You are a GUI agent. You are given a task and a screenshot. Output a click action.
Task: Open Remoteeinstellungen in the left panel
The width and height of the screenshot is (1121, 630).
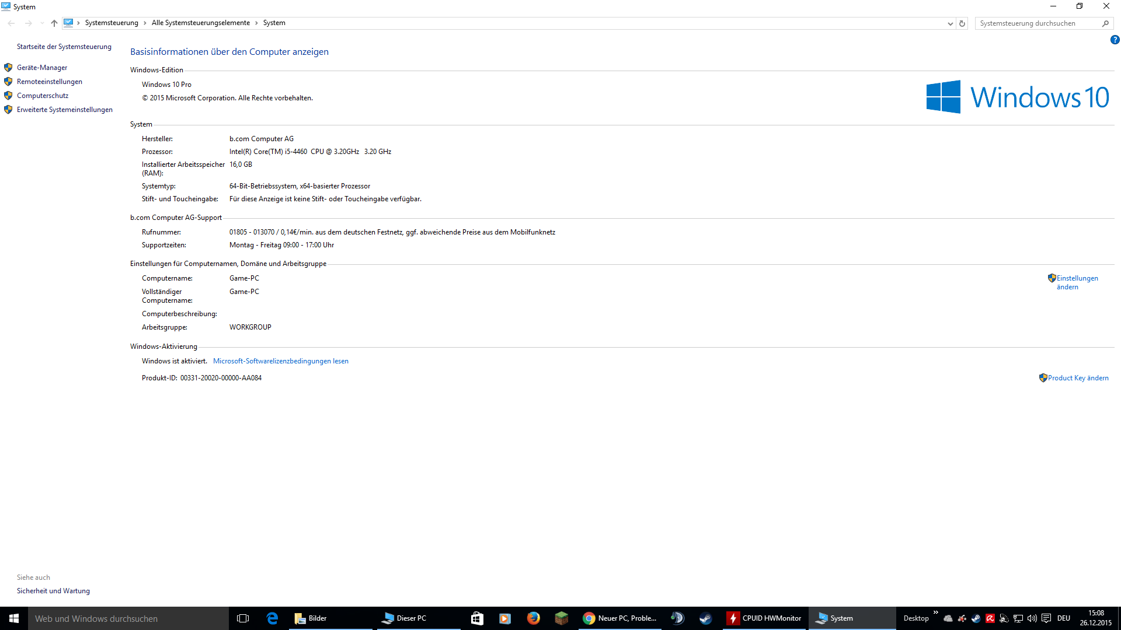[x=50, y=82]
